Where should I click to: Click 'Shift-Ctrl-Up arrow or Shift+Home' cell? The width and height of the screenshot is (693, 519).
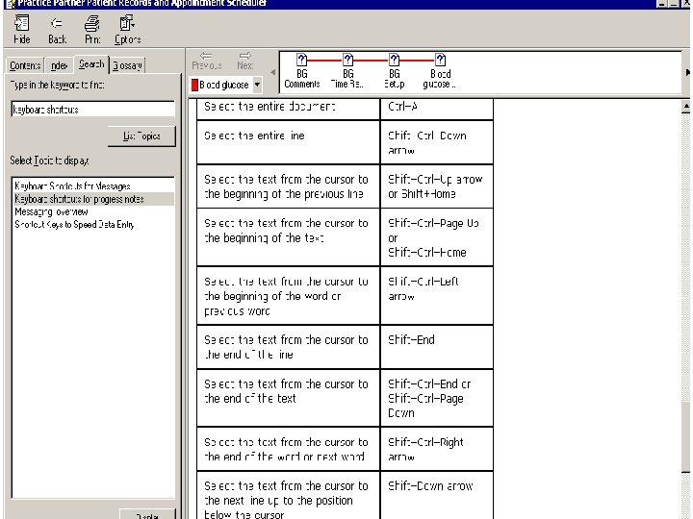(x=437, y=186)
